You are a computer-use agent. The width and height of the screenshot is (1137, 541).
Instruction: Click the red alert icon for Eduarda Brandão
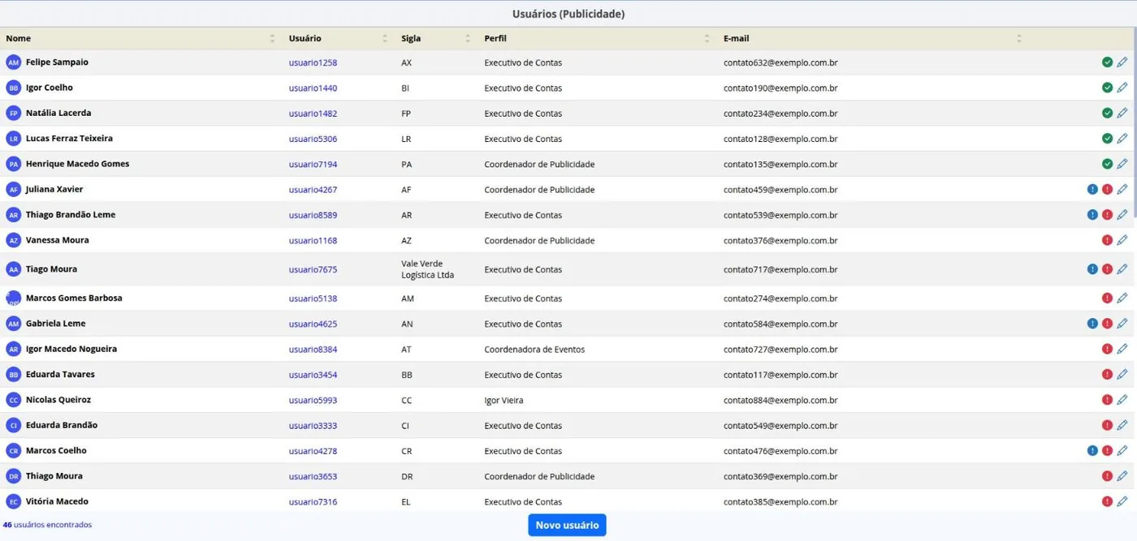click(1107, 425)
